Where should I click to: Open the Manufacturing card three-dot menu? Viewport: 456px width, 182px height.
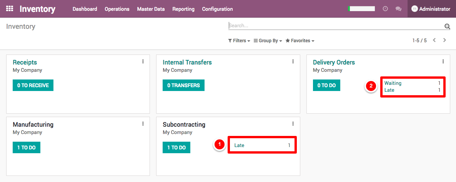point(143,124)
